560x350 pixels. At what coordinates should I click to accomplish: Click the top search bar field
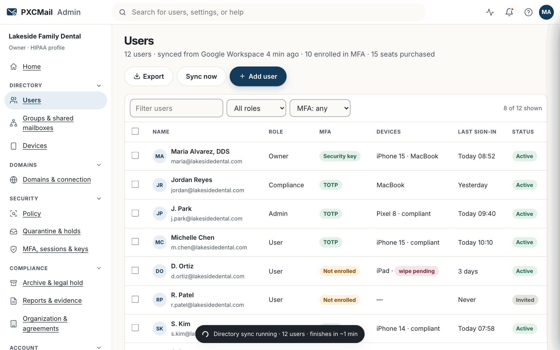coord(269,12)
